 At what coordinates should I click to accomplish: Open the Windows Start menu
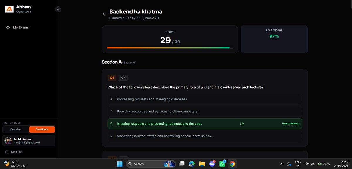click(120, 164)
